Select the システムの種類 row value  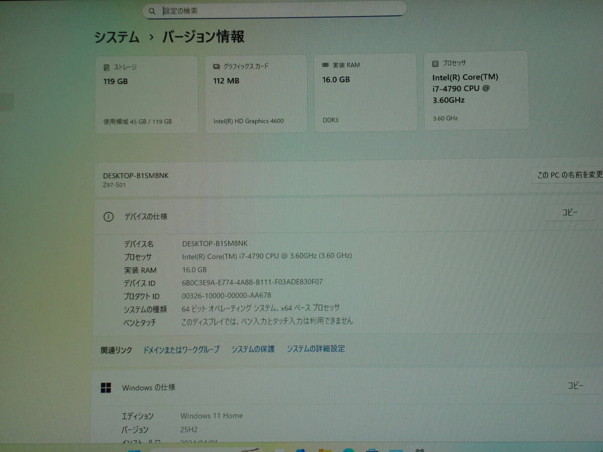pyautogui.click(x=260, y=308)
